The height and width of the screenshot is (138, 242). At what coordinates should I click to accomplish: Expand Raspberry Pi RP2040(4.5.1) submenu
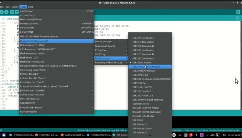coord(111,63)
